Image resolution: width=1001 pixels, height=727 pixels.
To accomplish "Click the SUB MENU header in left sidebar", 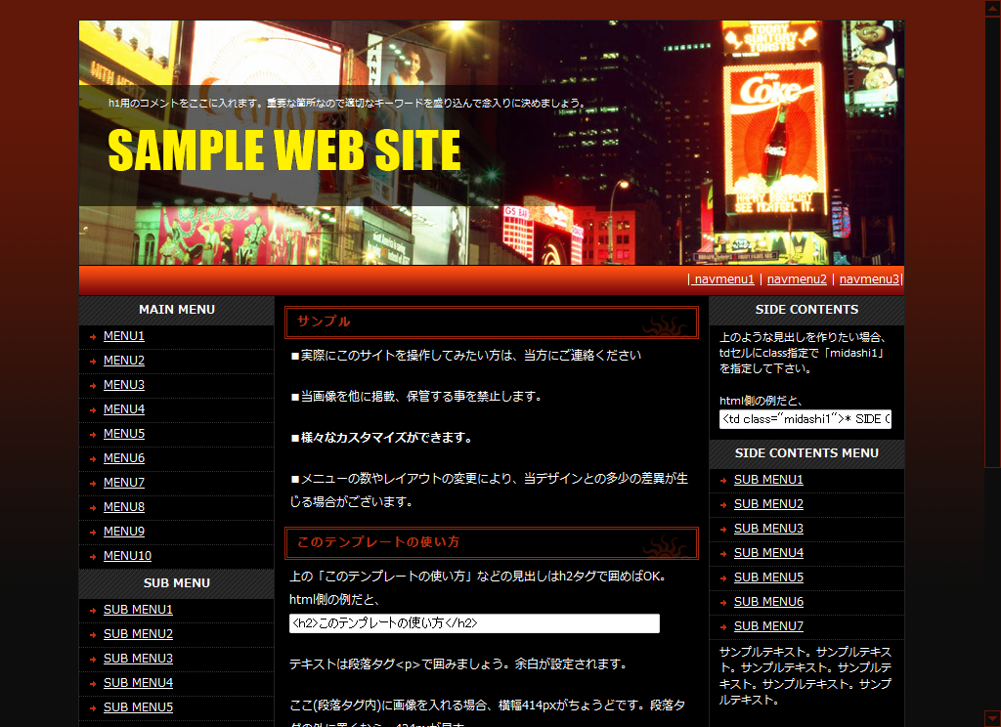I will [177, 583].
